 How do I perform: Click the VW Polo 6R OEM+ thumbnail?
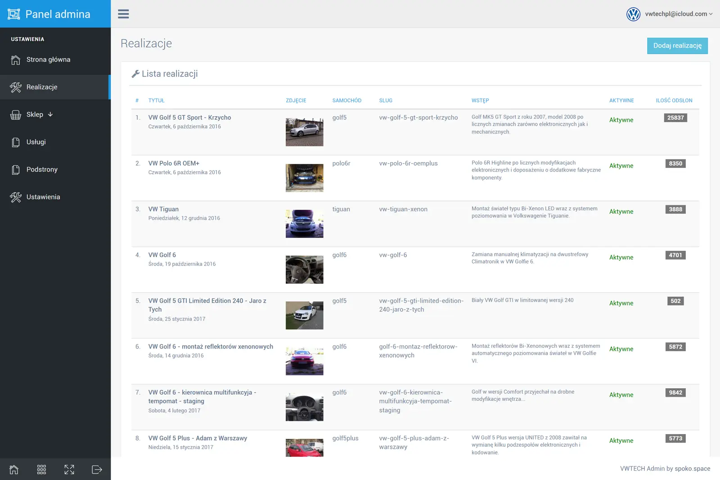click(x=304, y=178)
